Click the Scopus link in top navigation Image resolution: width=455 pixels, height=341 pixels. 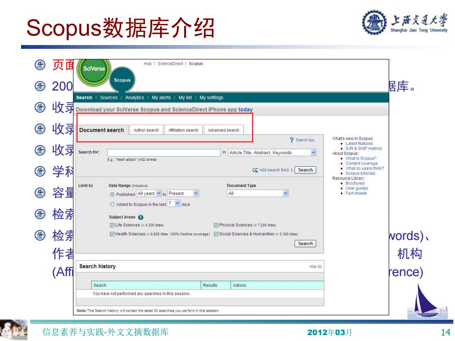196,64
